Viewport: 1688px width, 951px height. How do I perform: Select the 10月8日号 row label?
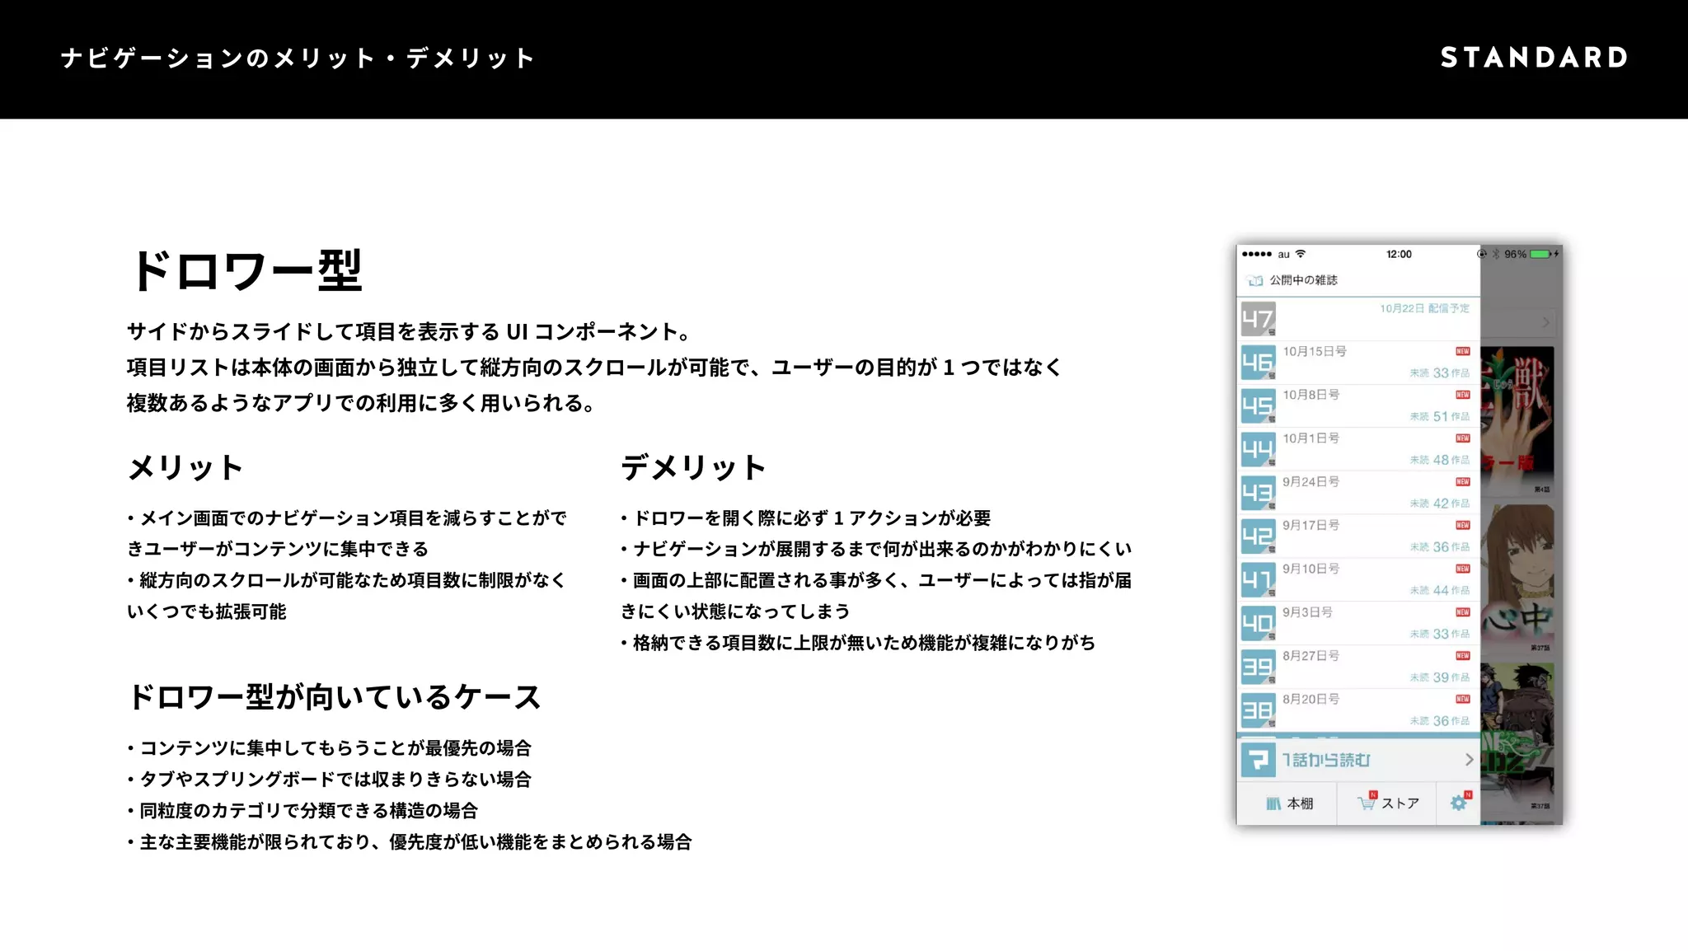(x=1311, y=395)
